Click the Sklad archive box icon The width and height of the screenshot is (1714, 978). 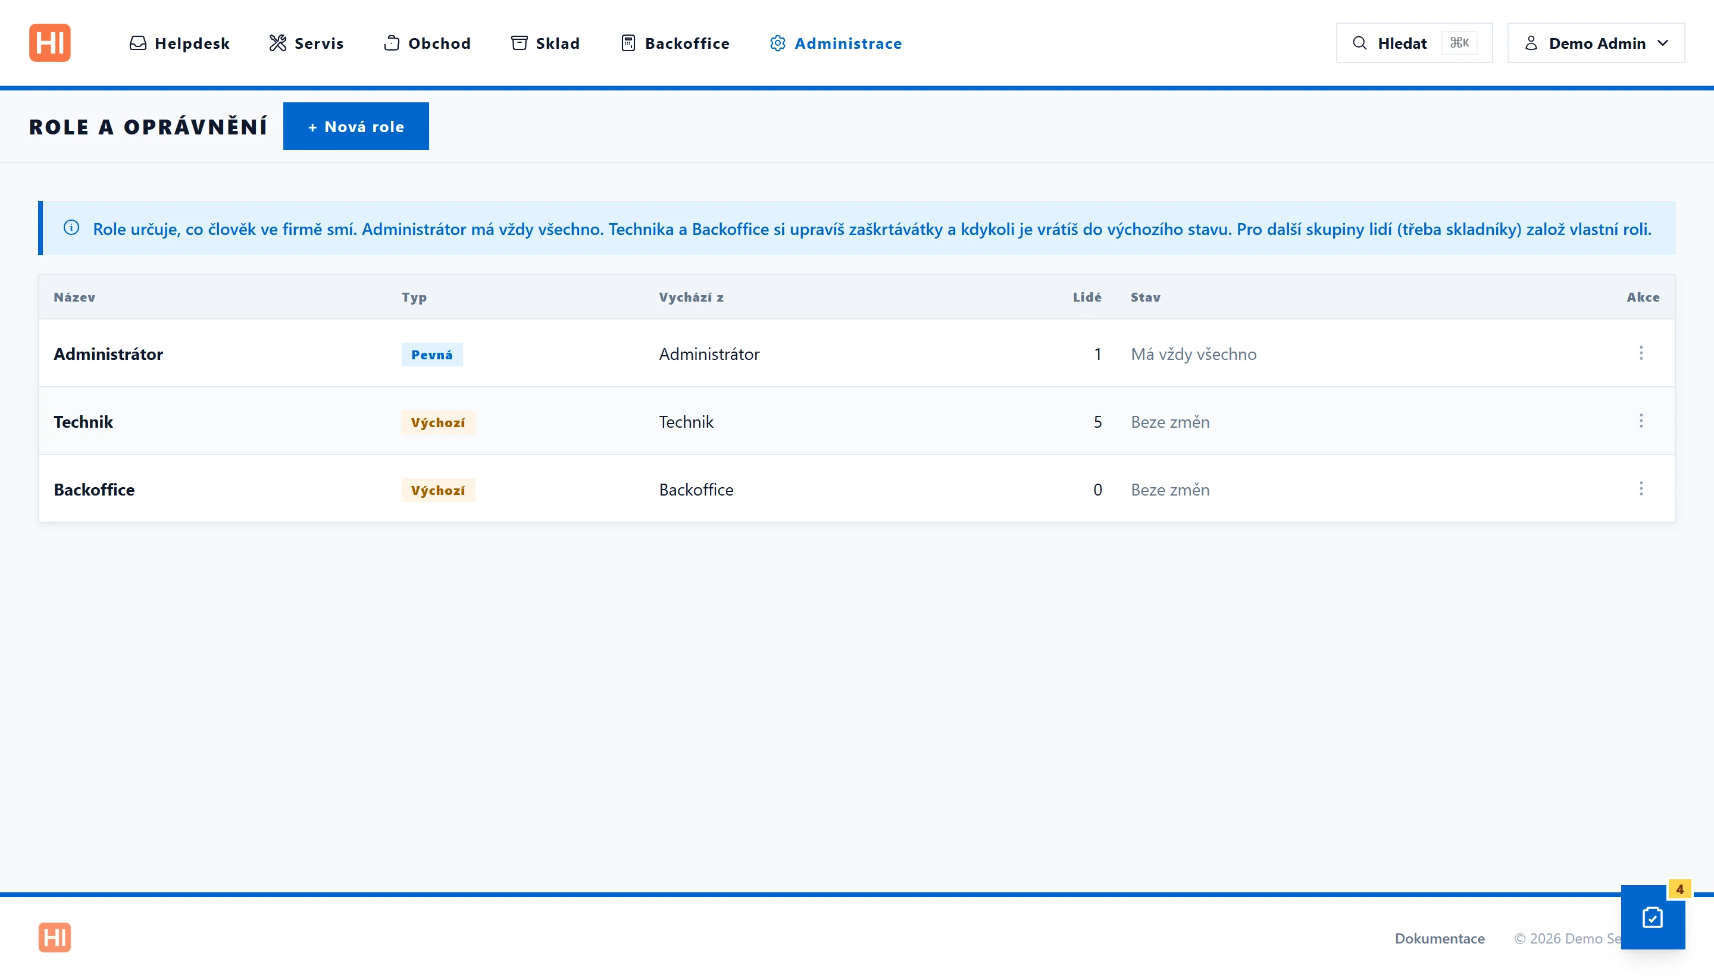click(520, 43)
